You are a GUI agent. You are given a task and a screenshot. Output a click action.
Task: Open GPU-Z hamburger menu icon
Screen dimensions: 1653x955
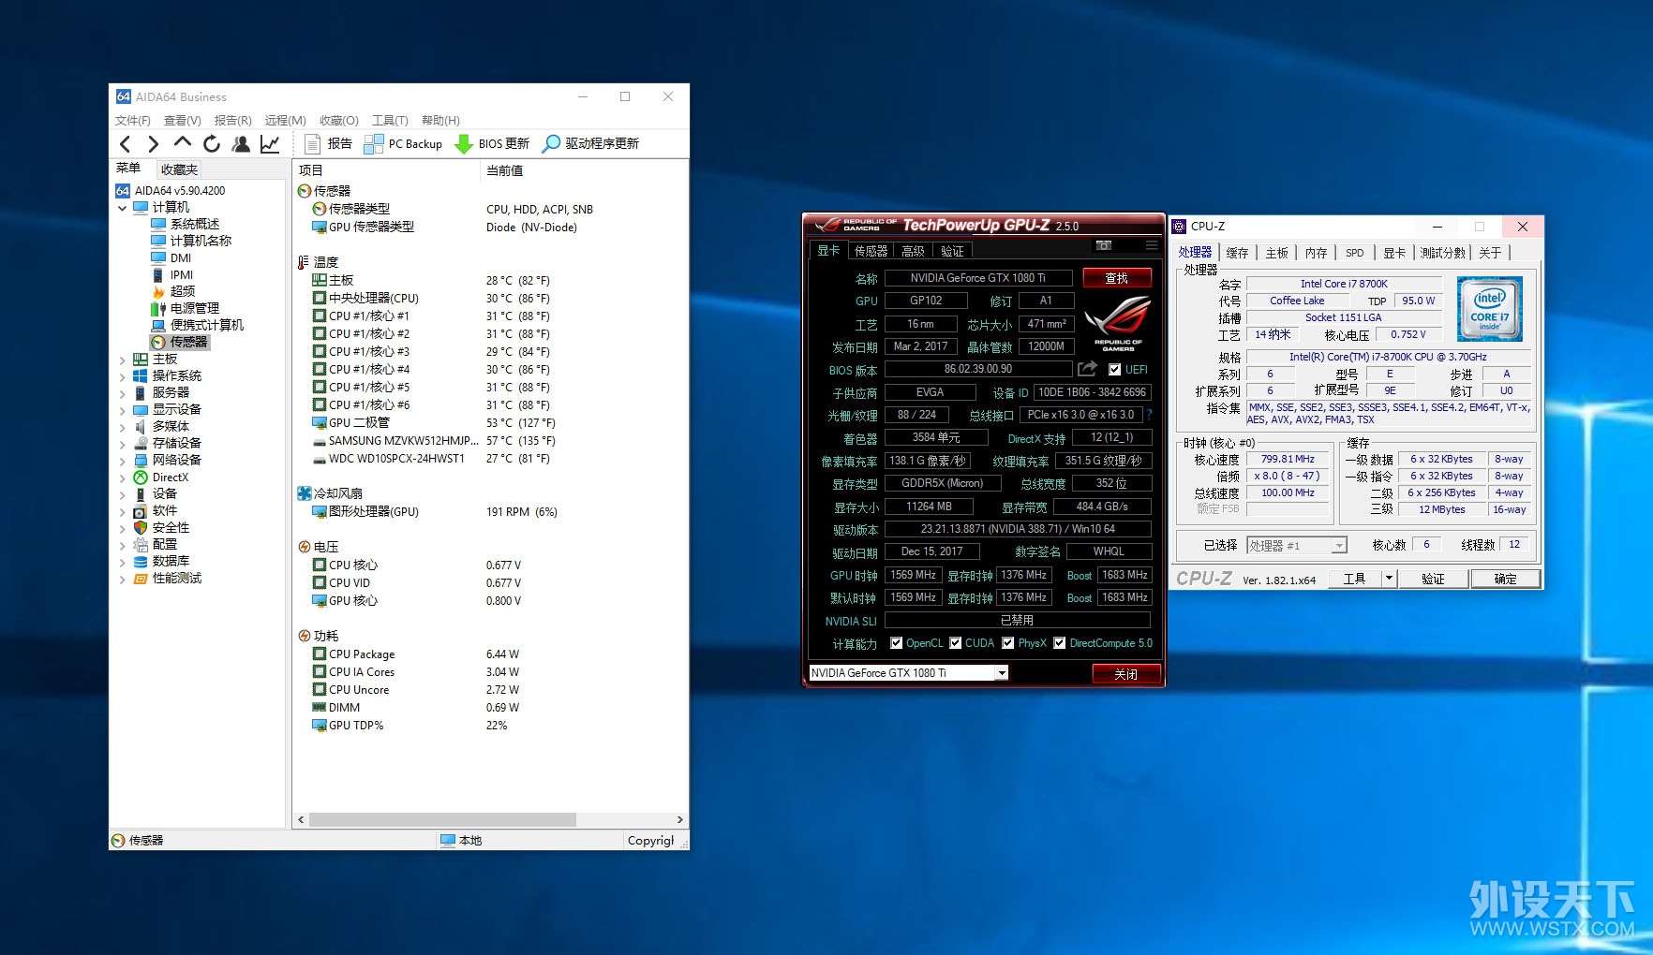[x=1152, y=245]
